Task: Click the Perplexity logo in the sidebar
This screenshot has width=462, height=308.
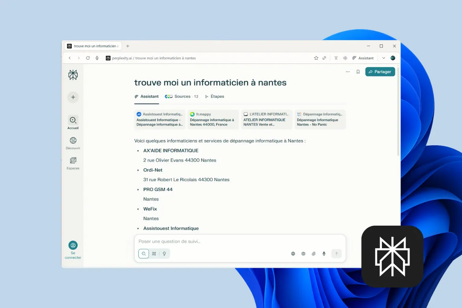Action: tap(73, 75)
